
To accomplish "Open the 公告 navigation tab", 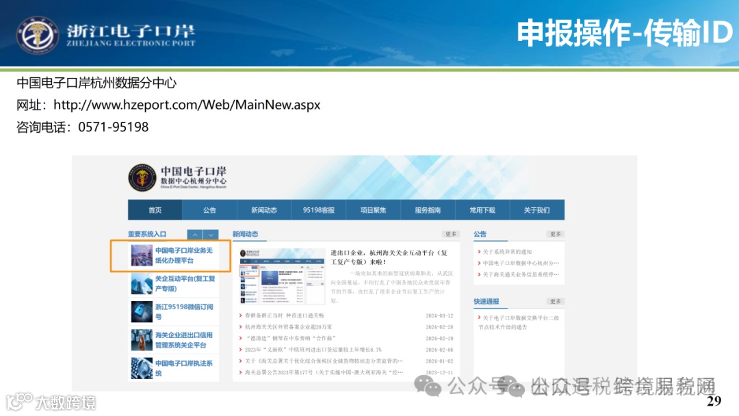I will click(210, 210).
